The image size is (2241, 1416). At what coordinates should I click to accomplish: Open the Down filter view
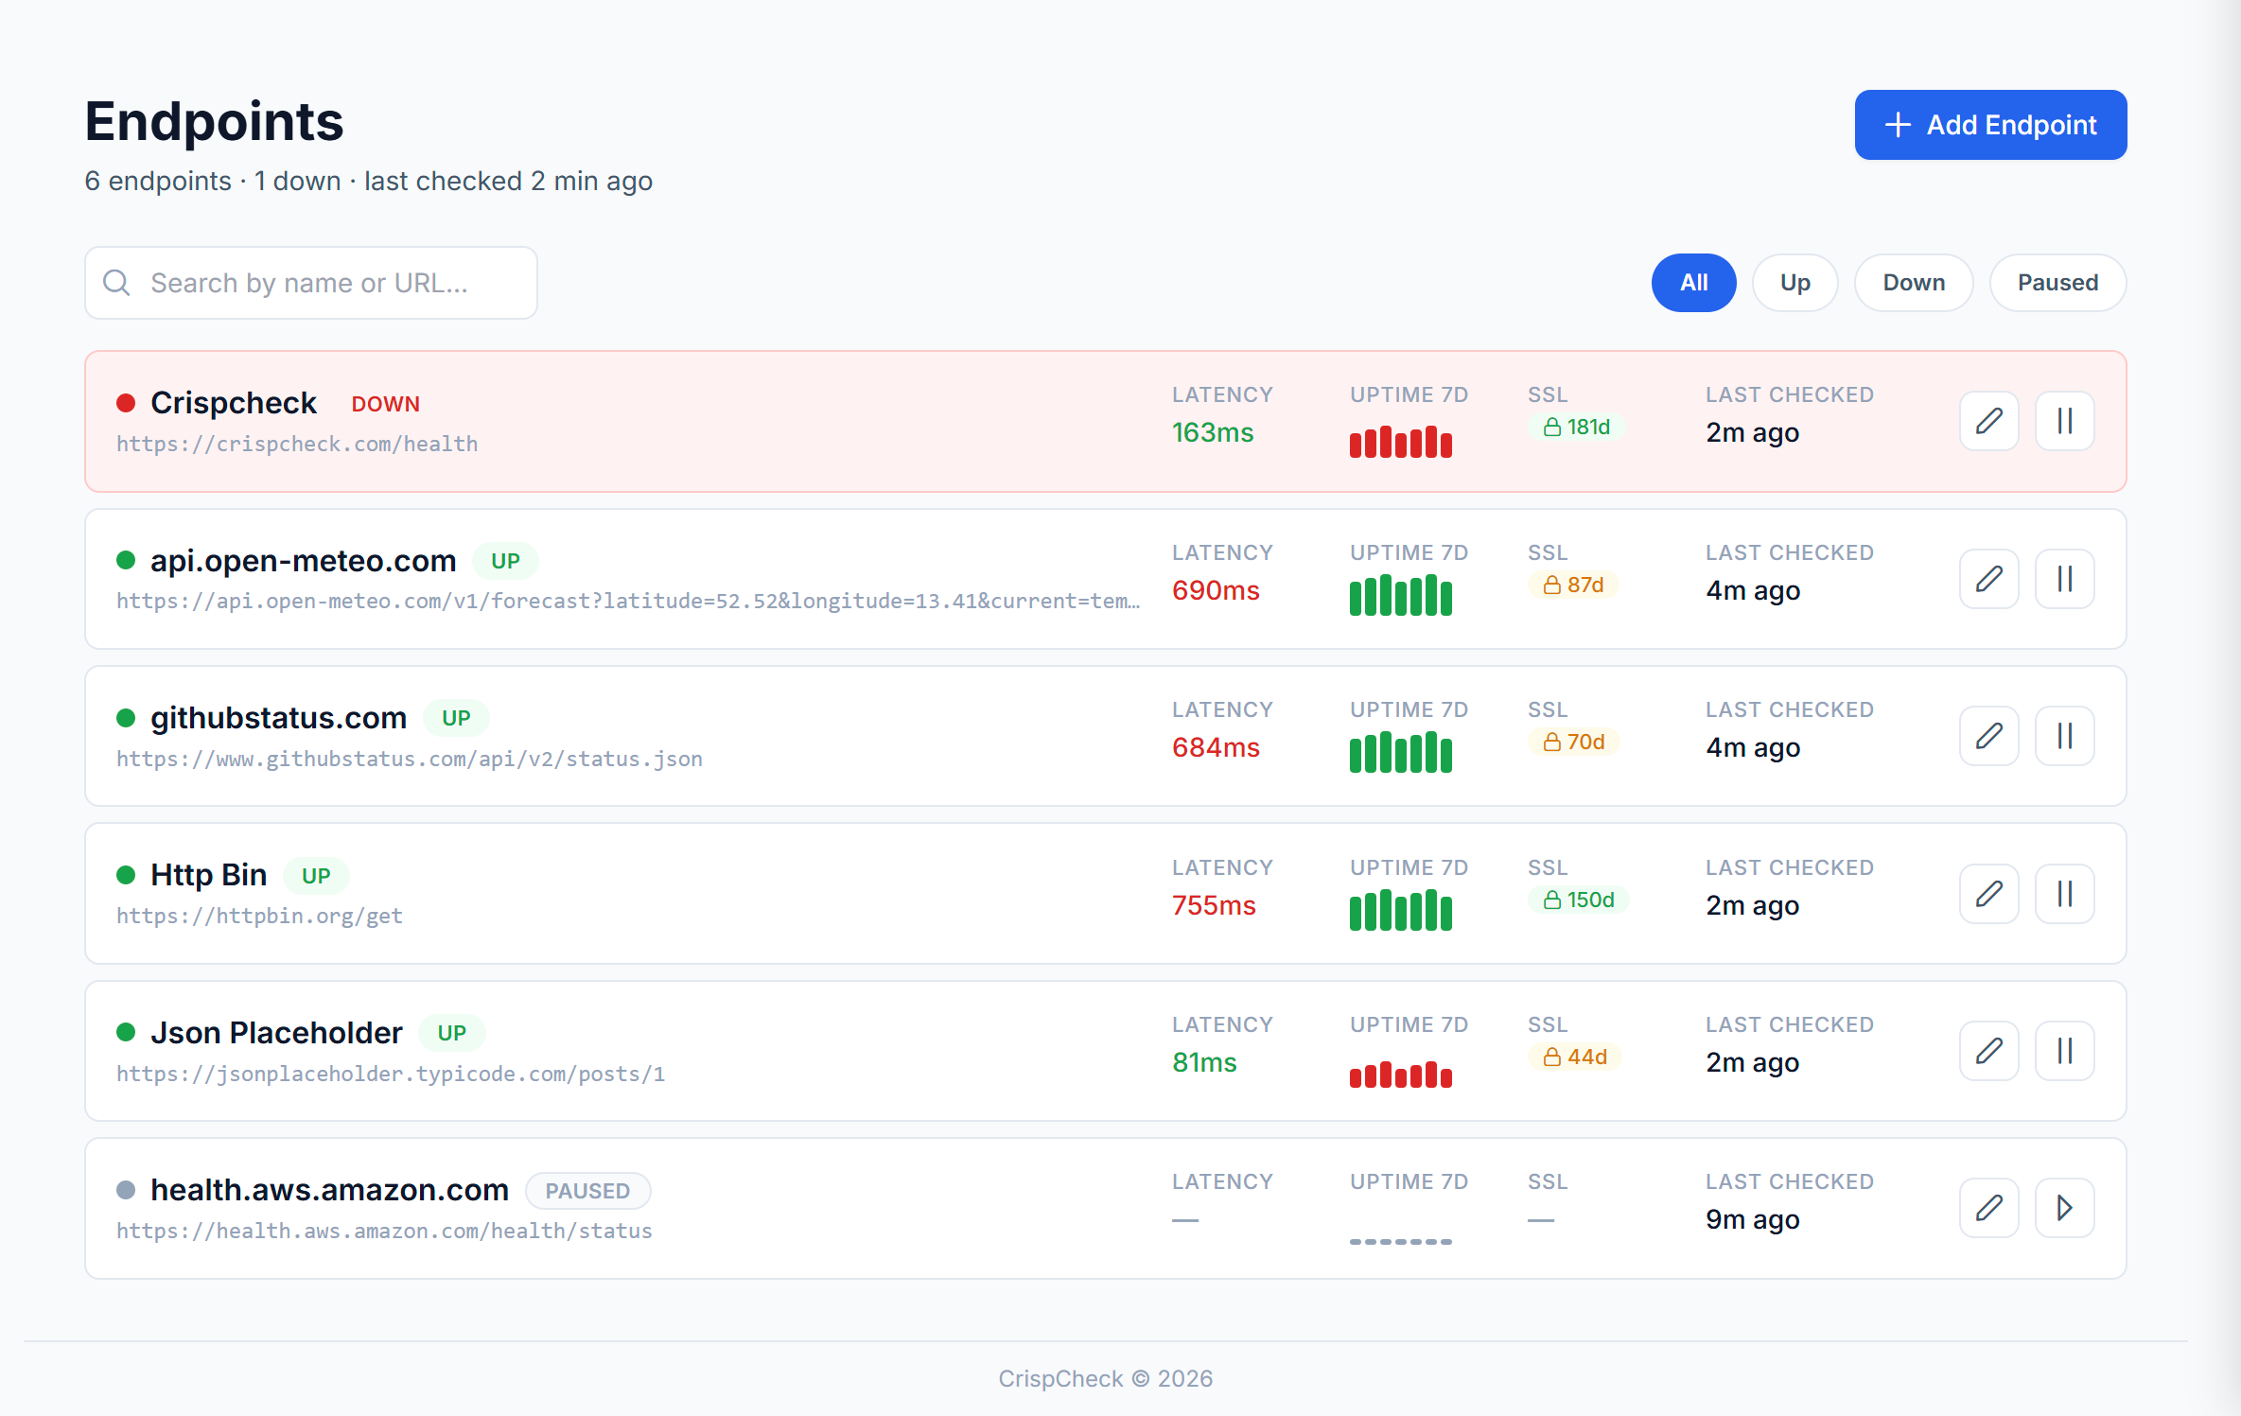click(1913, 282)
